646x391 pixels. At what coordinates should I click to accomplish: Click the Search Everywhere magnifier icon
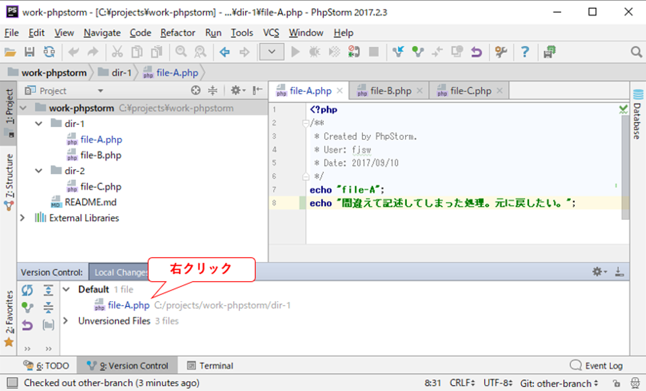[x=636, y=52]
